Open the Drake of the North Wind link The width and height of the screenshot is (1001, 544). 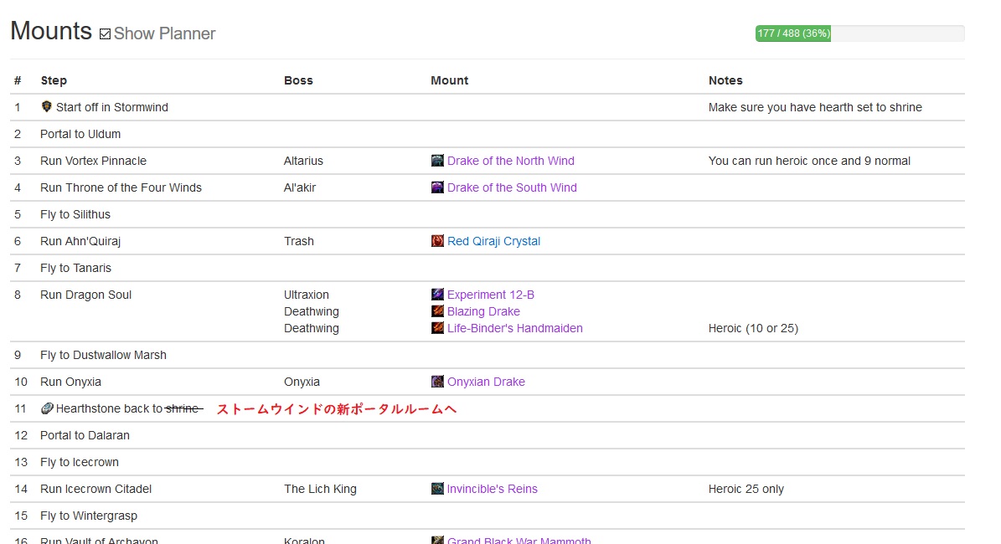click(x=511, y=161)
